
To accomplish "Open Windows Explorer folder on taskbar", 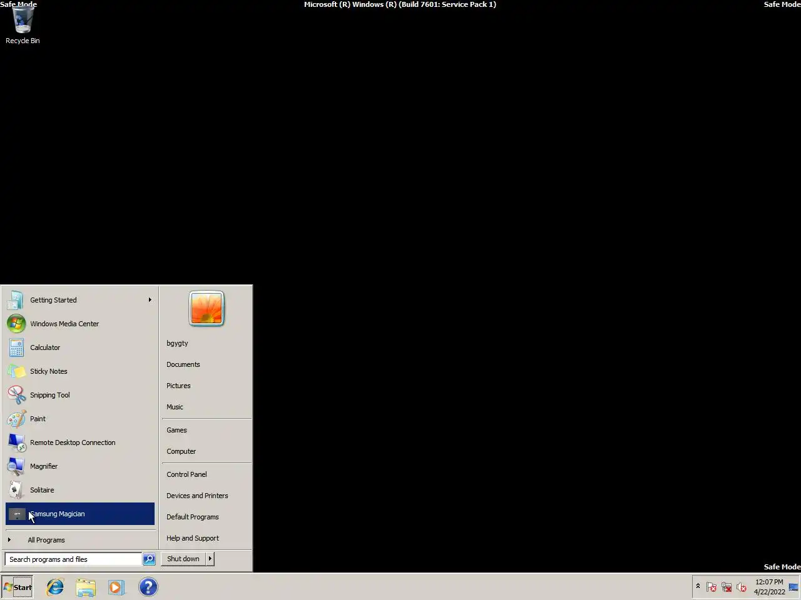I will [x=86, y=587].
